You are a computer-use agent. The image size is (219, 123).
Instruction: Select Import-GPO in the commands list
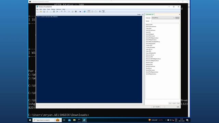coord(149,45)
